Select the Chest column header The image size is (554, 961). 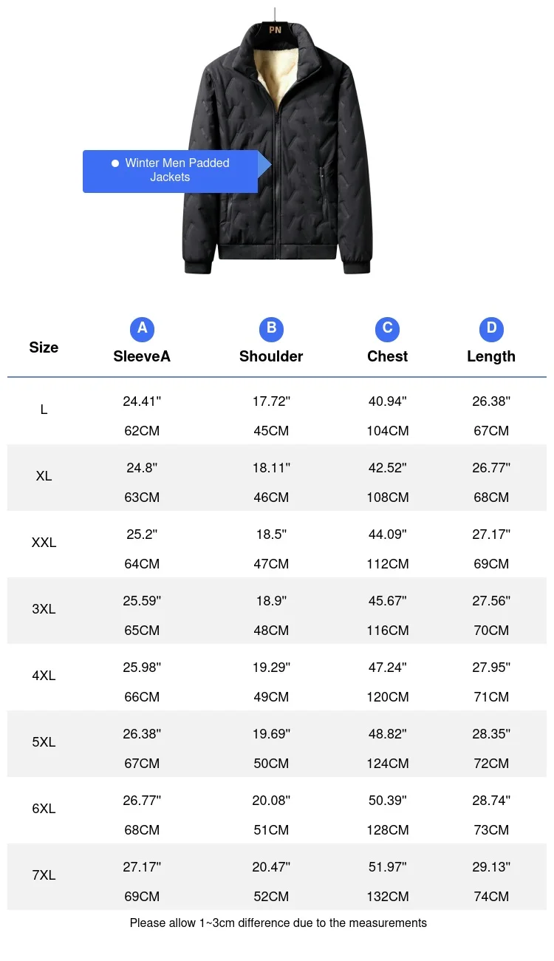[x=387, y=356]
